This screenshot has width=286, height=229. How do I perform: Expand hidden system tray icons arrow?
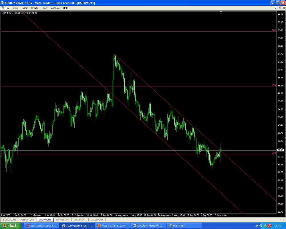tap(261, 226)
